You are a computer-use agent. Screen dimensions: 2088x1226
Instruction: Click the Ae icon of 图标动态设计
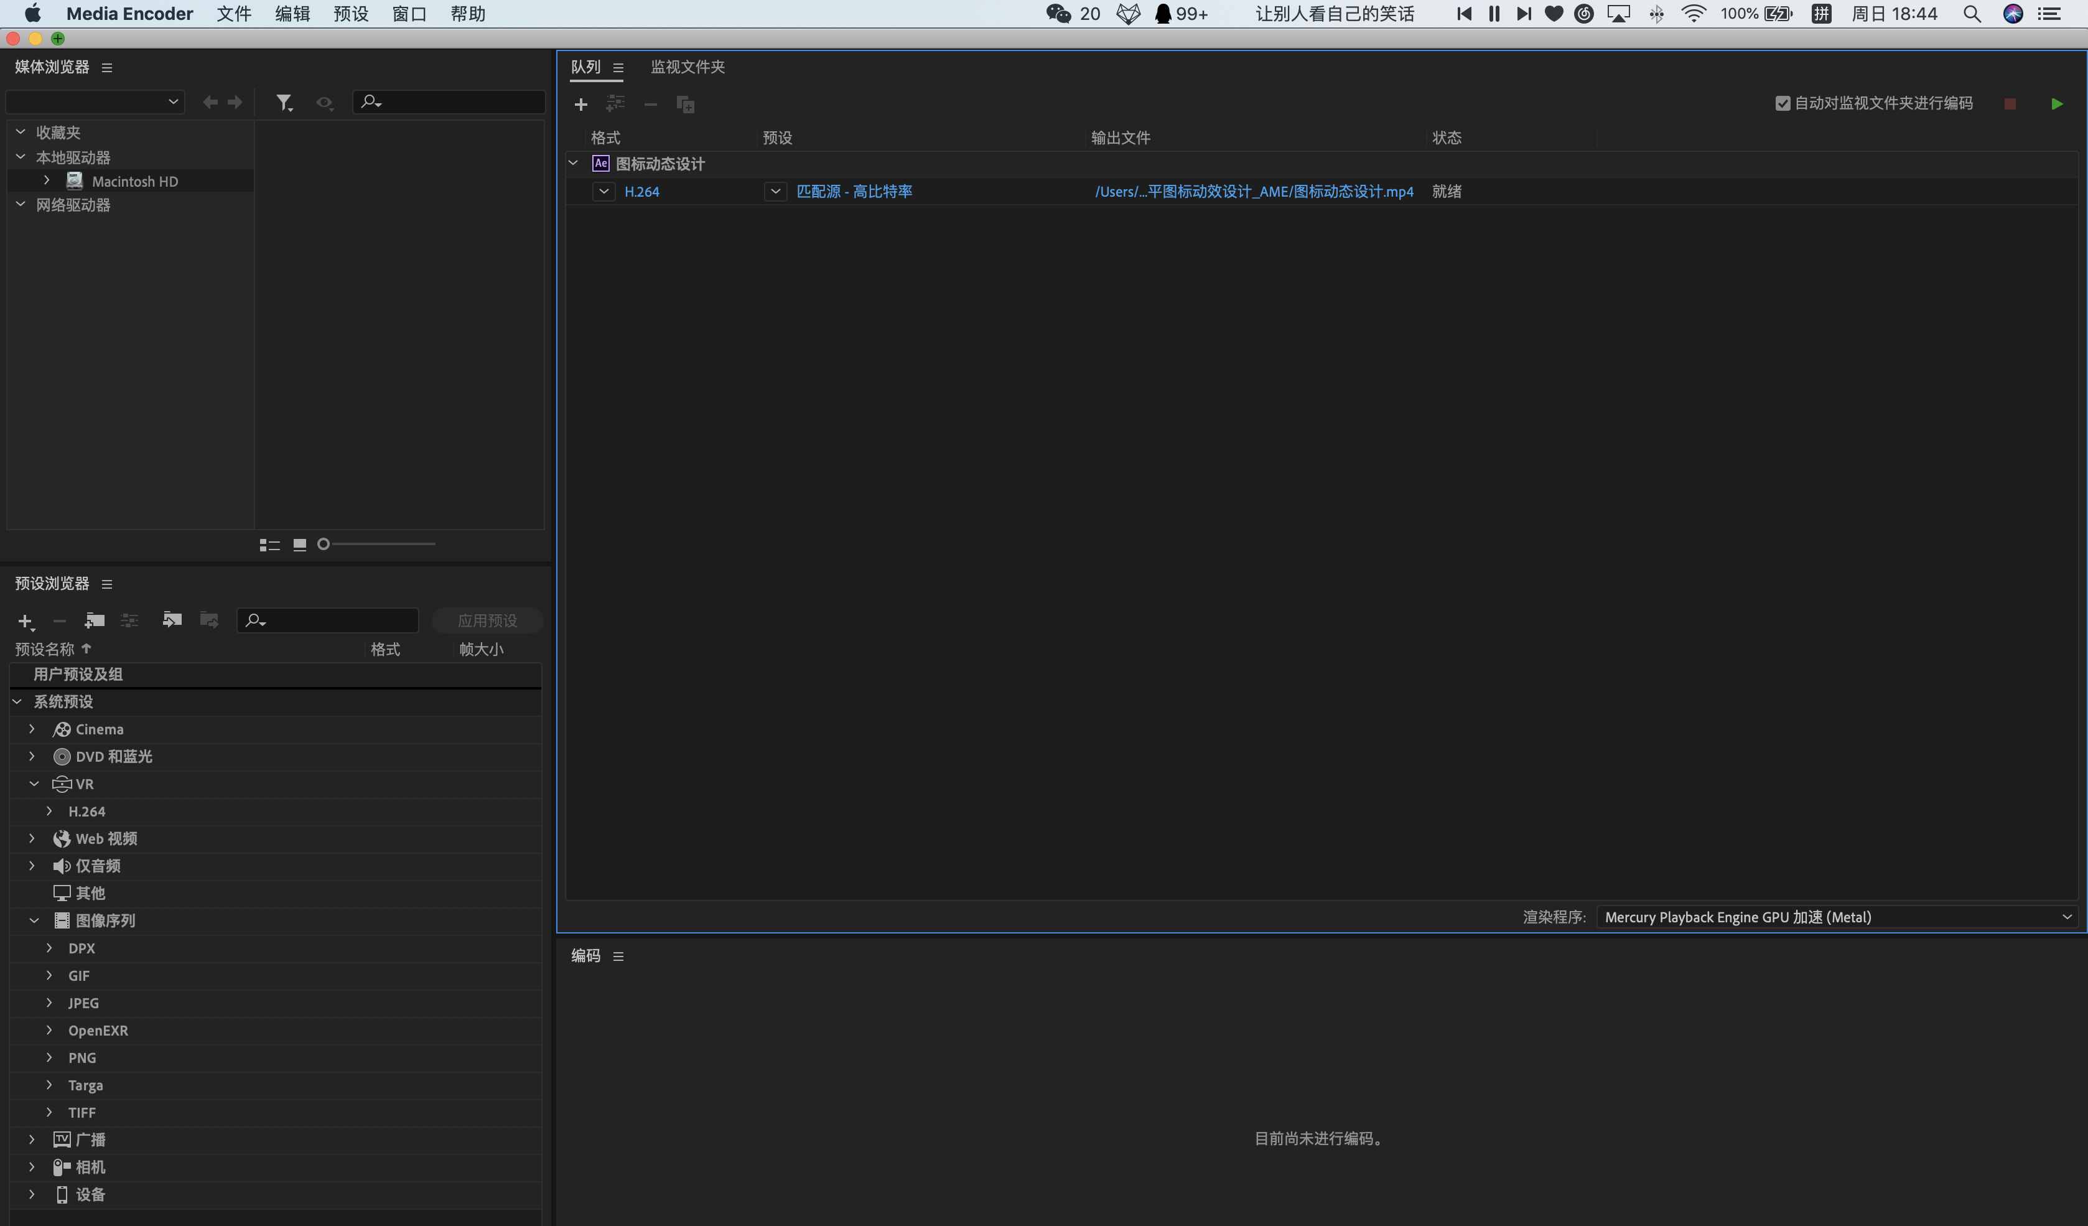(x=601, y=163)
